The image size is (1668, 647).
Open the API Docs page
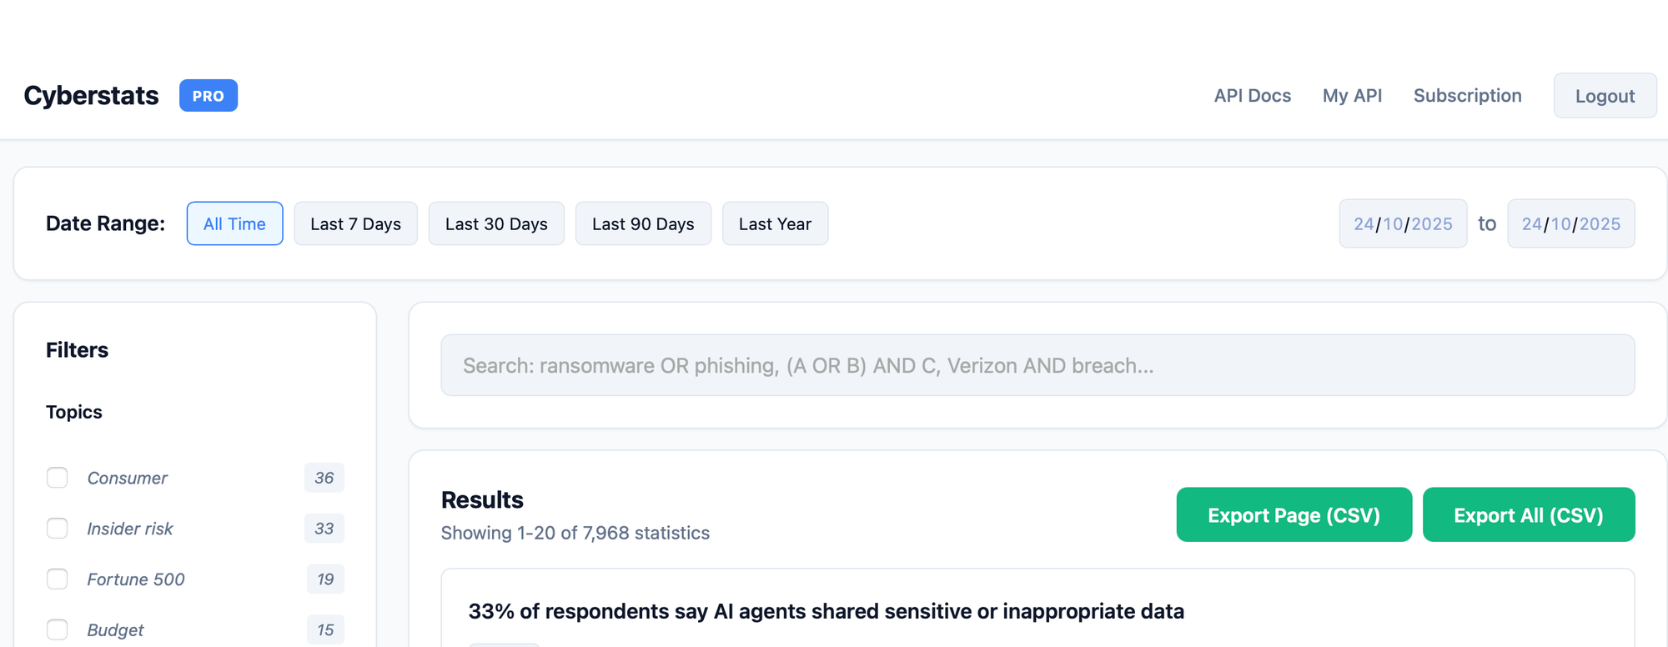pos(1252,96)
